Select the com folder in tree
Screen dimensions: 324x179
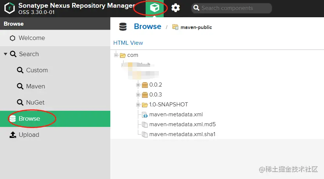[x=132, y=55]
